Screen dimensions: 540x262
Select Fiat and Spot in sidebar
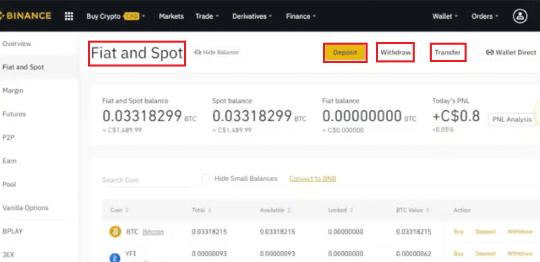coord(23,67)
